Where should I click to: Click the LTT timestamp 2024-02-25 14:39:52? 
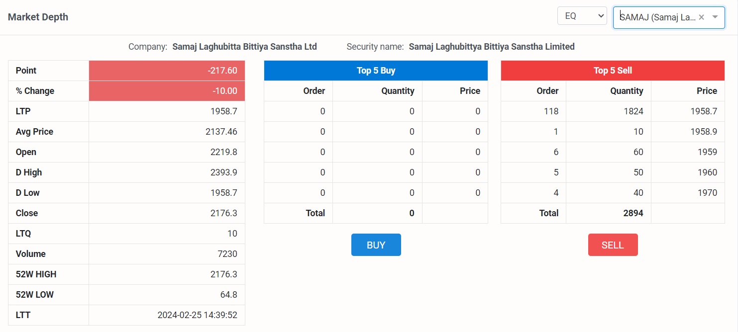tap(197, 315)
